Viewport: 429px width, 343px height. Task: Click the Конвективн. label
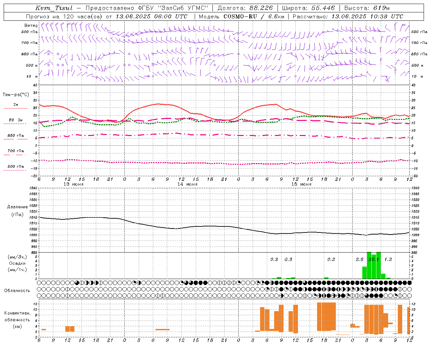pyautogui.click(x=17, y=313)
